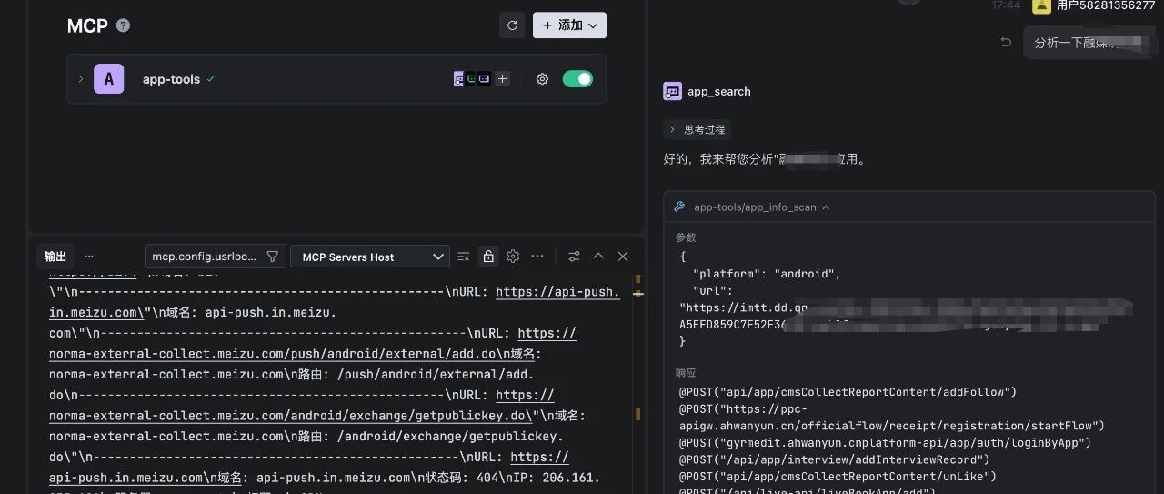Close the output panel
This screenshot has height=494, width=1164.
623,257
